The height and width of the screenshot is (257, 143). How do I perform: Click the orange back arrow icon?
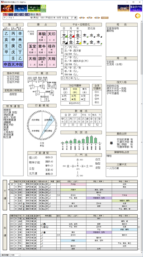click(138, 16)
